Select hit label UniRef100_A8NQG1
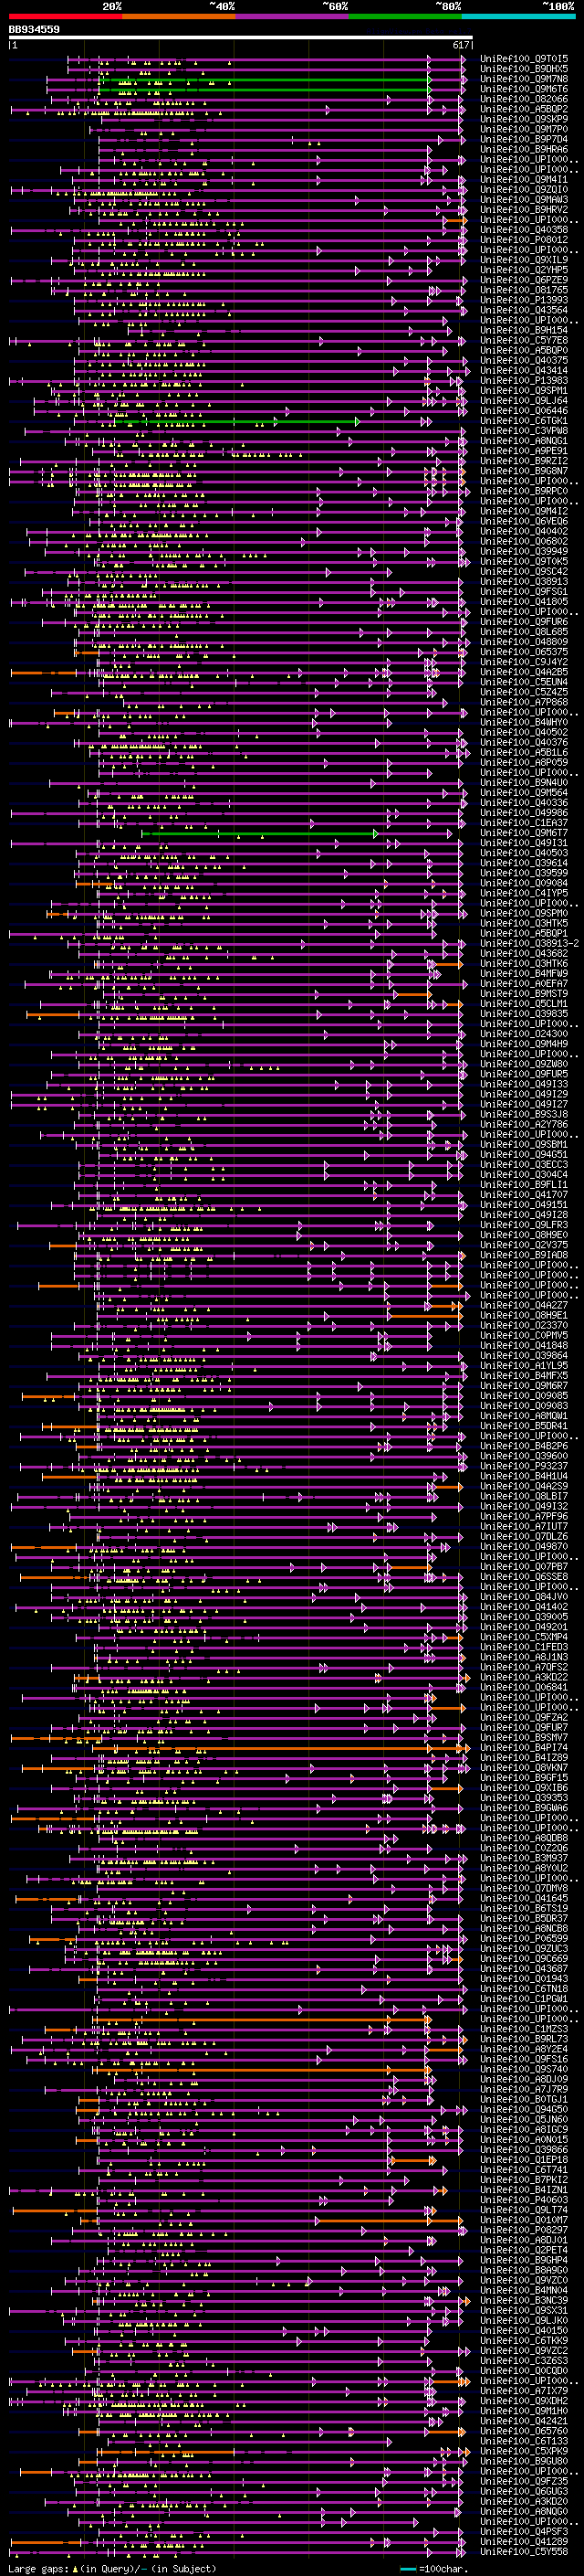The height and width of the screenshot is (2576, 584). [x=523, y=441]
